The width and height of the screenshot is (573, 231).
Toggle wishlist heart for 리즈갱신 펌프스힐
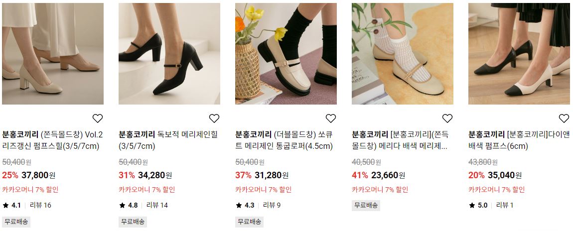click(98, 118)
